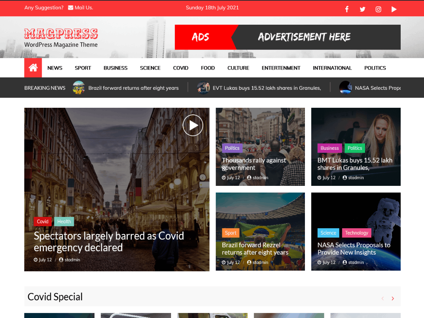
Task: Open the NEWS menu item
Action: [x=55, y=68]
